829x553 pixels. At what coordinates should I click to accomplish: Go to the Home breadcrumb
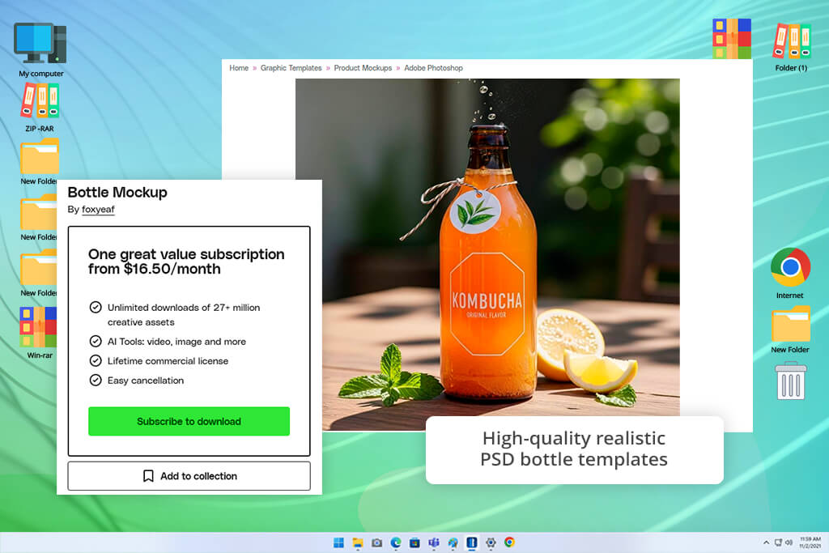pos(239,68)
